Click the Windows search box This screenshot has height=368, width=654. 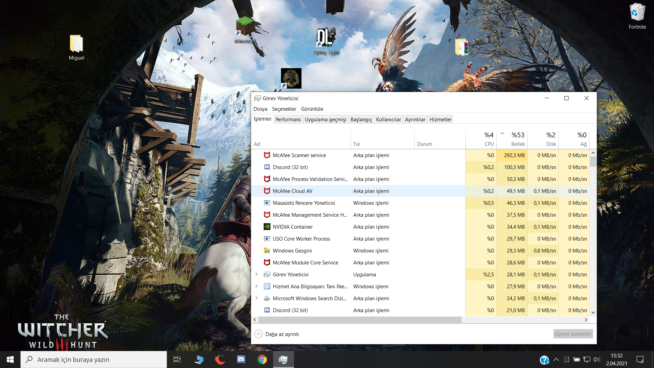[x=94, y=359]
